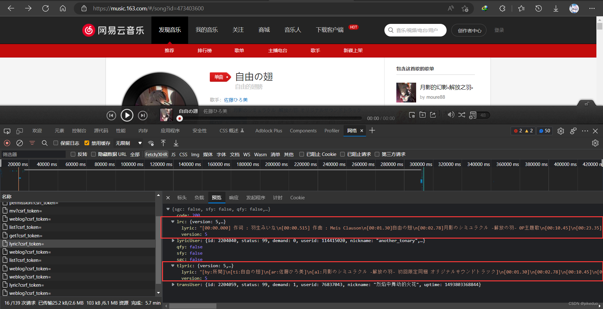Open network search magnifier icon
This screenshot has height=309, width=603.
click(x=45, y=143)
